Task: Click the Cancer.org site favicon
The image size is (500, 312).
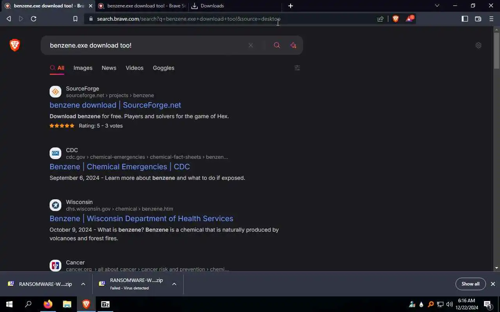Action: [x=55, y=266]
